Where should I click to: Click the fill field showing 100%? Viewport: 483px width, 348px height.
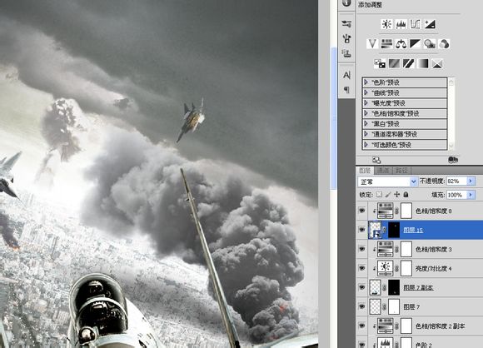(x=456, y=195)
